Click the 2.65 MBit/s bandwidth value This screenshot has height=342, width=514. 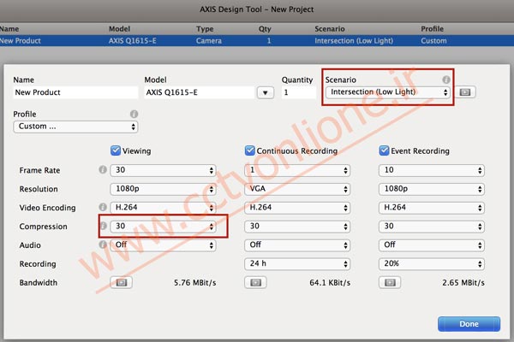(x=463, y=282)
